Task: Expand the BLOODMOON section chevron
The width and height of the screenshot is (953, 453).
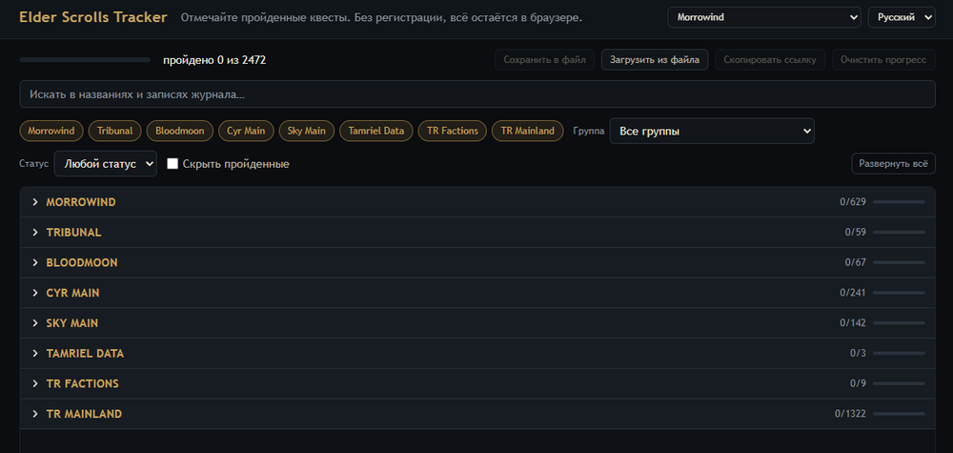Action: click(35, 262)
